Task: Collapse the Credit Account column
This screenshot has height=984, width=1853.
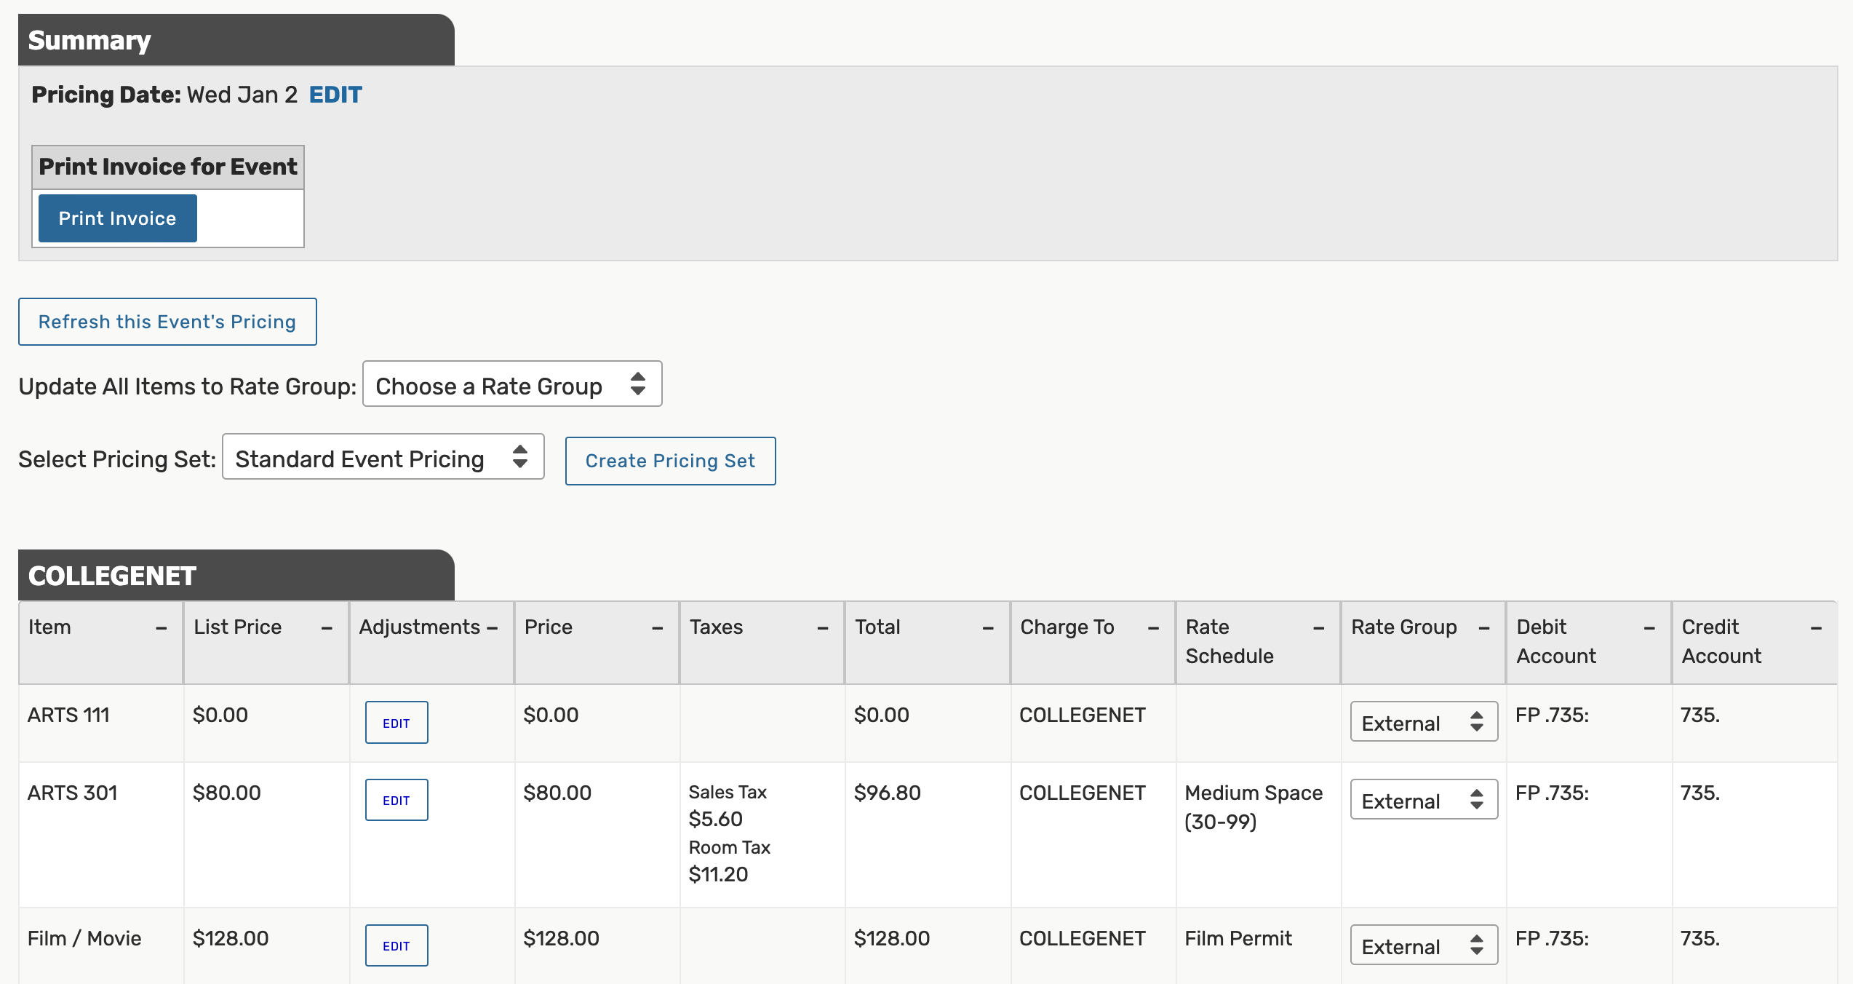Action: click(1816, 628)
